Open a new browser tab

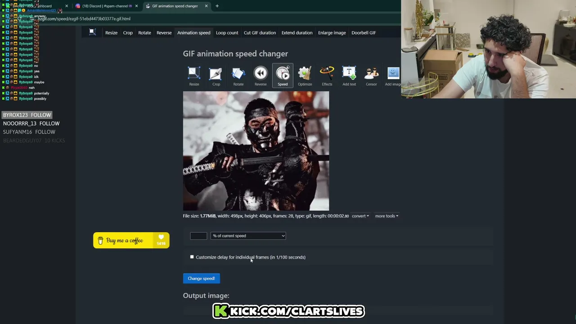tap(217, 6)
